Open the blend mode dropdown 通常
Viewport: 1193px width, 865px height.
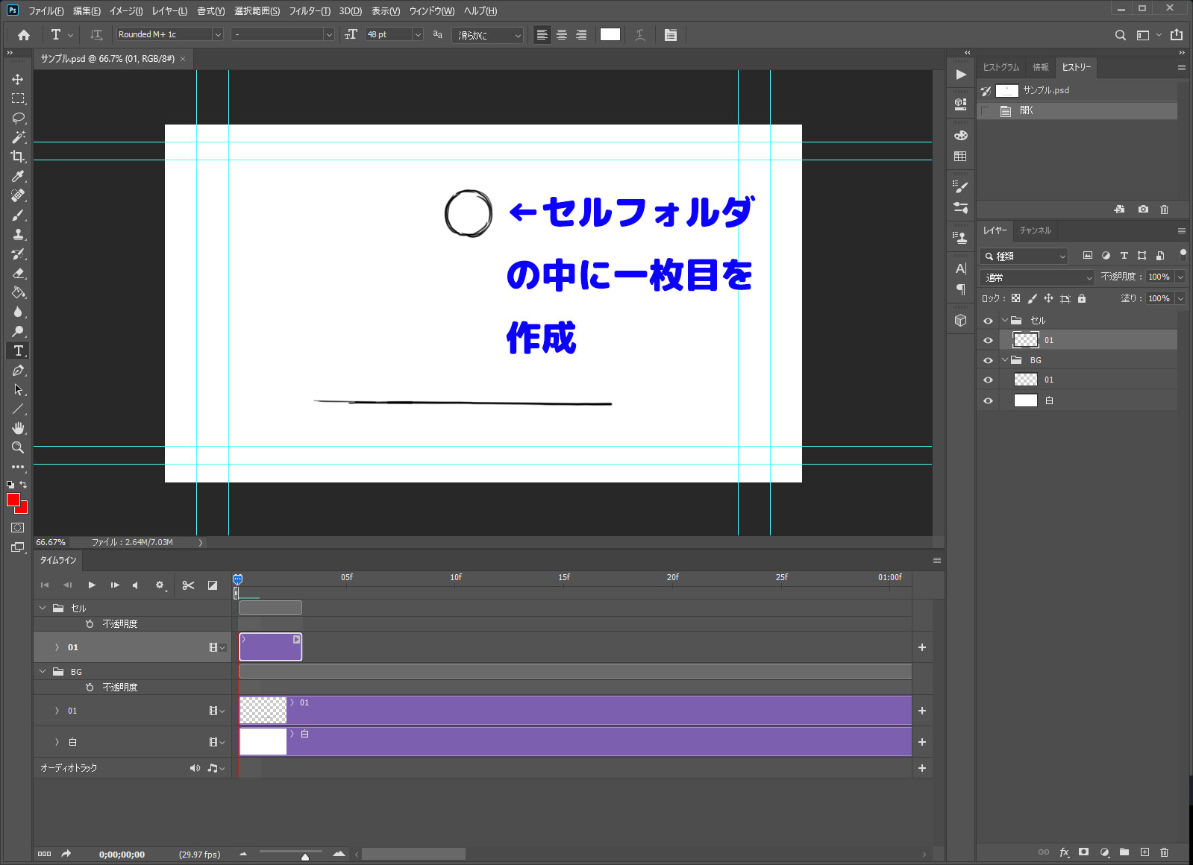coord(1037,277)
